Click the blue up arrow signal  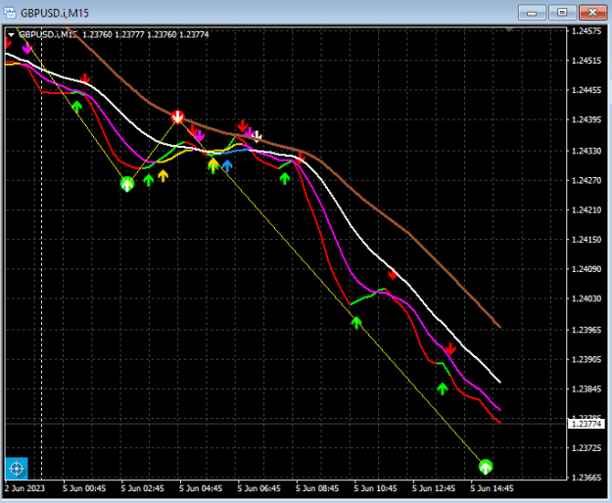227,165
